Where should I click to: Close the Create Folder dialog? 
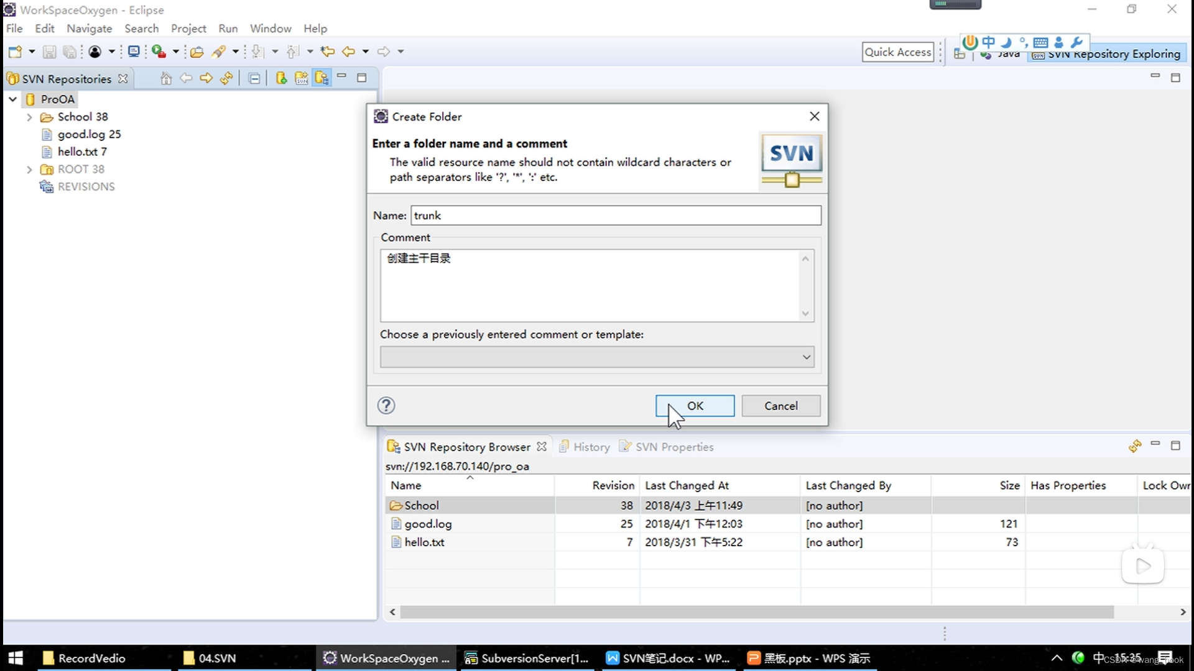815,117
